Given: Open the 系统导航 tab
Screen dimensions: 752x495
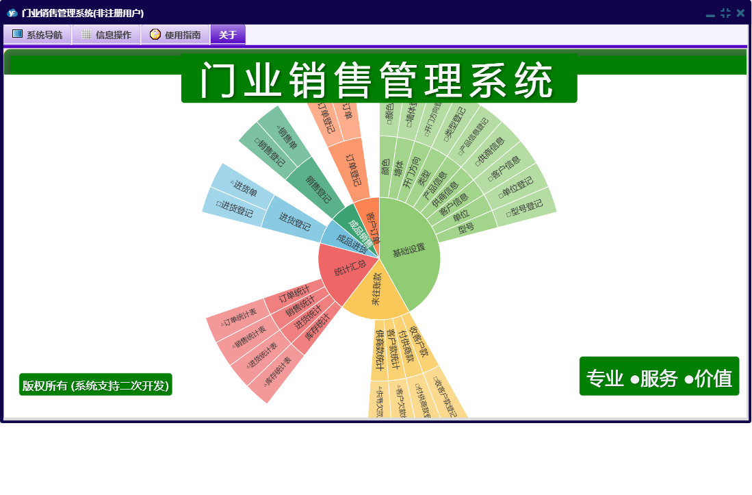Looking at the screenshot, I should 38,34.
